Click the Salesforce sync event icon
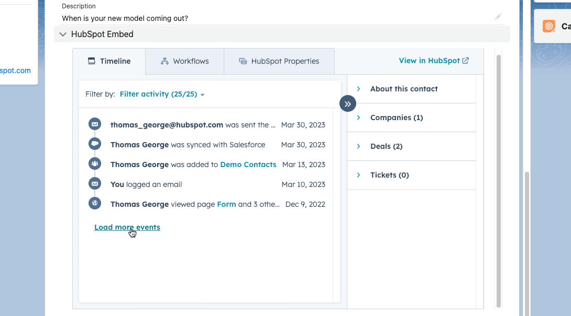The width and height of the screenshot is (571, 316). 95,144
